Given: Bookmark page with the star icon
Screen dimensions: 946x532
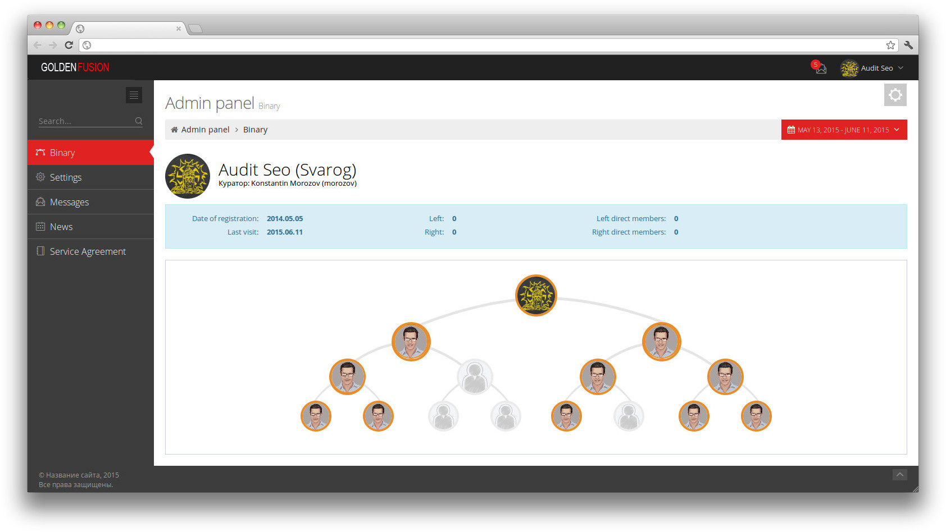Looking at the screenshot, I should [x=890, y=45].
